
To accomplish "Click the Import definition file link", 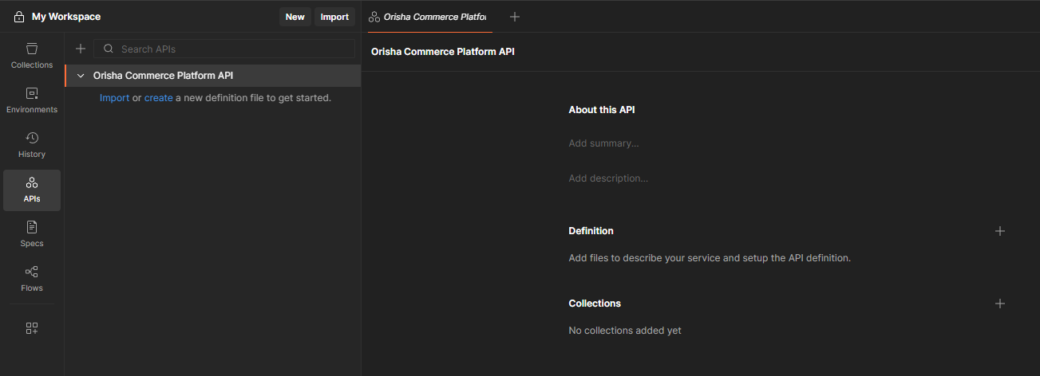I will pyautogui.click(x=114, y=98).
